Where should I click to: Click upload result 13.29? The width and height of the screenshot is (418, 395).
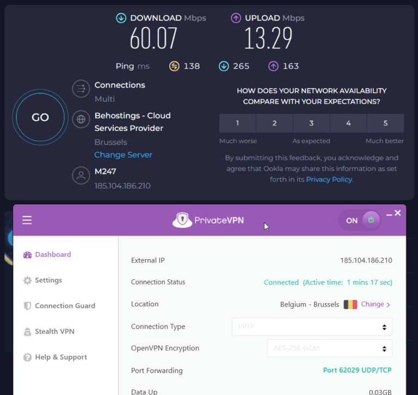[x=268, y=39]
